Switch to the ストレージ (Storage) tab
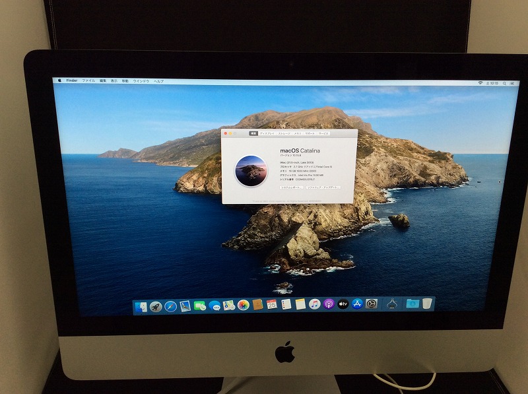Viewport: 528px width, 394px height. [284, 133]
